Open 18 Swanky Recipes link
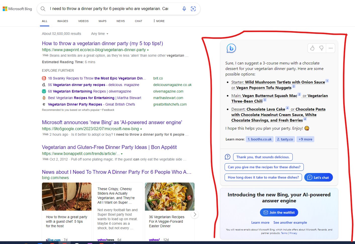The width and height of the screenshot is (355, 244). click(x=97, y=78)
